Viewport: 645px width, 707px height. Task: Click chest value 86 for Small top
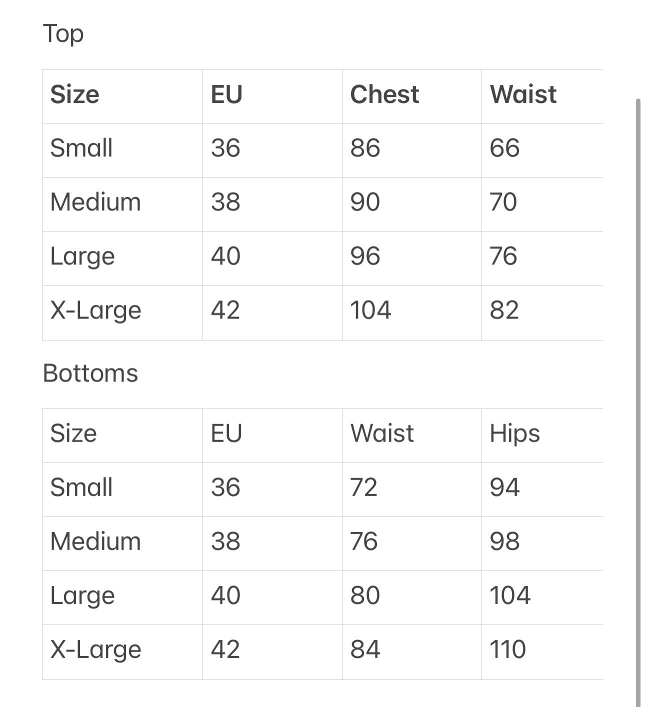tap(365, 148)
